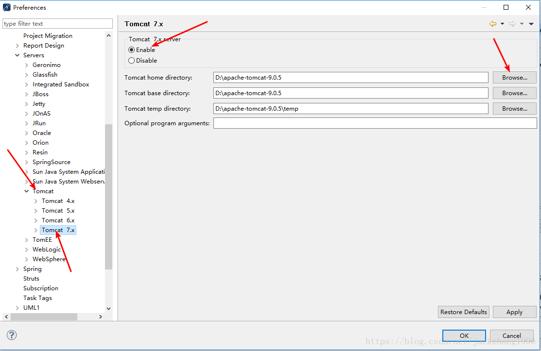Click the type filter text box
Screen dimensions: 541x351
[58, 23]
